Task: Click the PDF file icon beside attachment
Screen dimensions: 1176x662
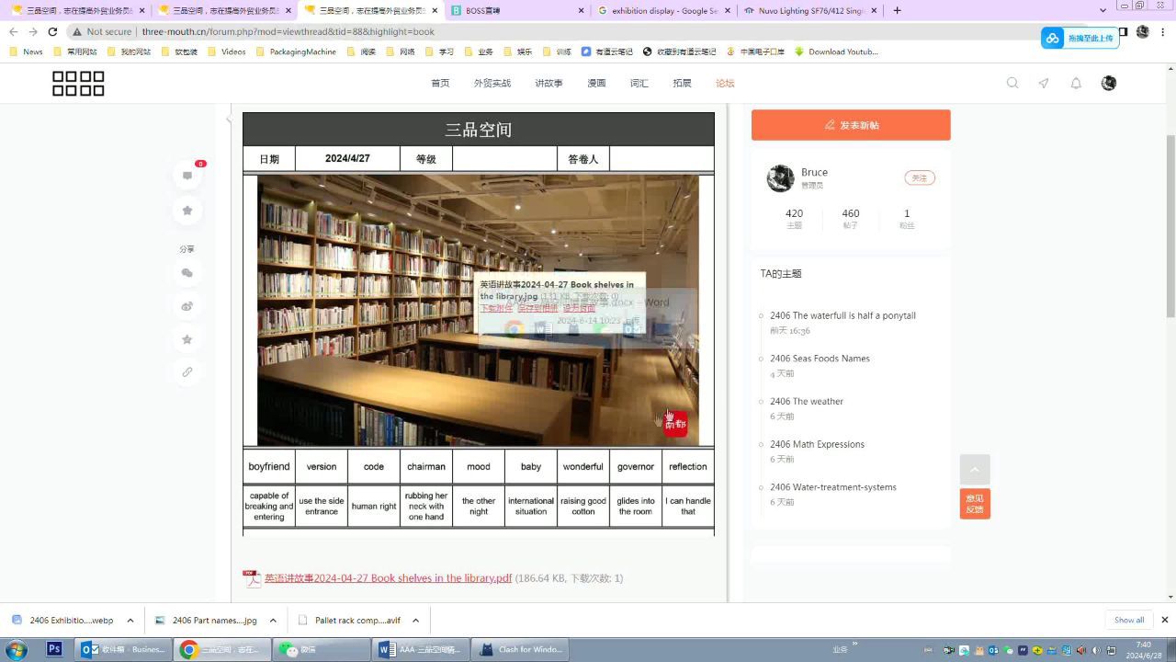Action: [x=252, y=578]
